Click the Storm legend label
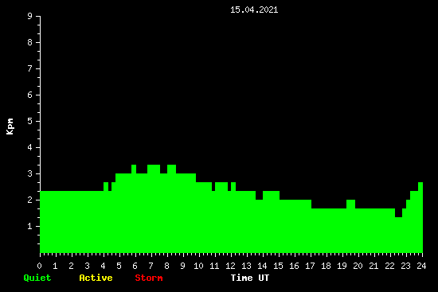Viewport: 438px width, 292px height. (149, 278)
